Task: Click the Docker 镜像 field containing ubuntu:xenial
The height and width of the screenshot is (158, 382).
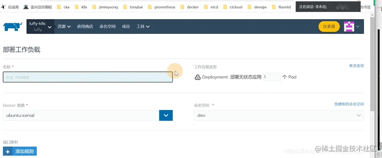Action: (81, 115)
